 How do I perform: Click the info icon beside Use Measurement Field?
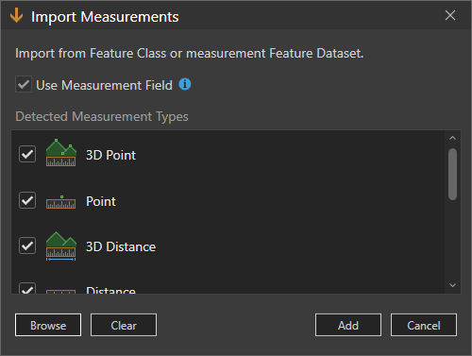coord(185,84)
